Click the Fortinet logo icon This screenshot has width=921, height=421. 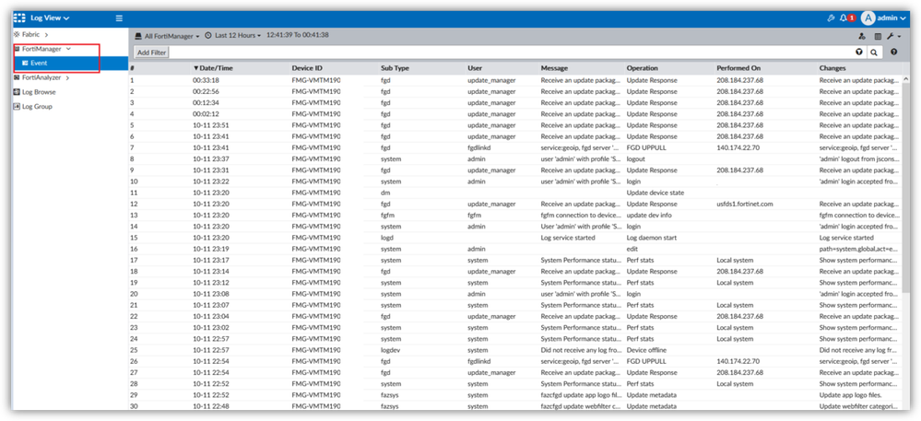click(x=19, y=18)
